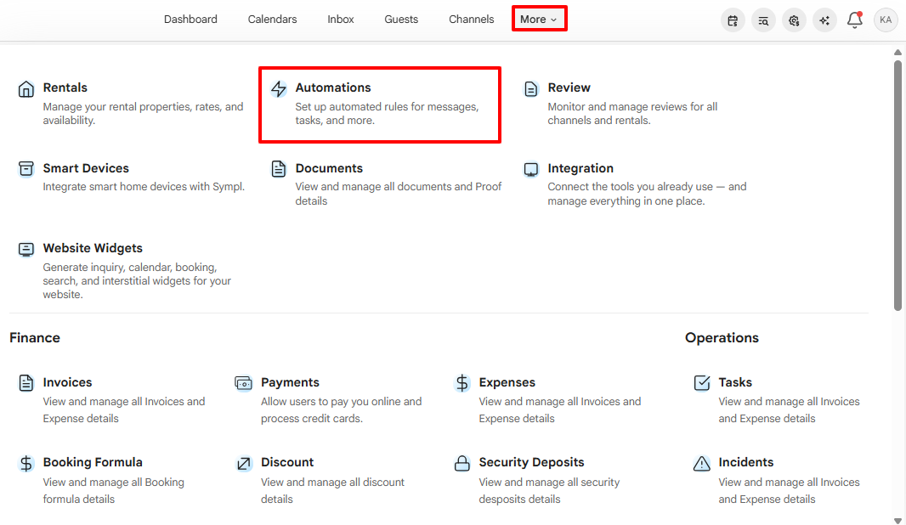The image size is (906, 525).
Task: Click 'Integrate smart home devices with Sympl.' text
Action: tap(144, 187)
